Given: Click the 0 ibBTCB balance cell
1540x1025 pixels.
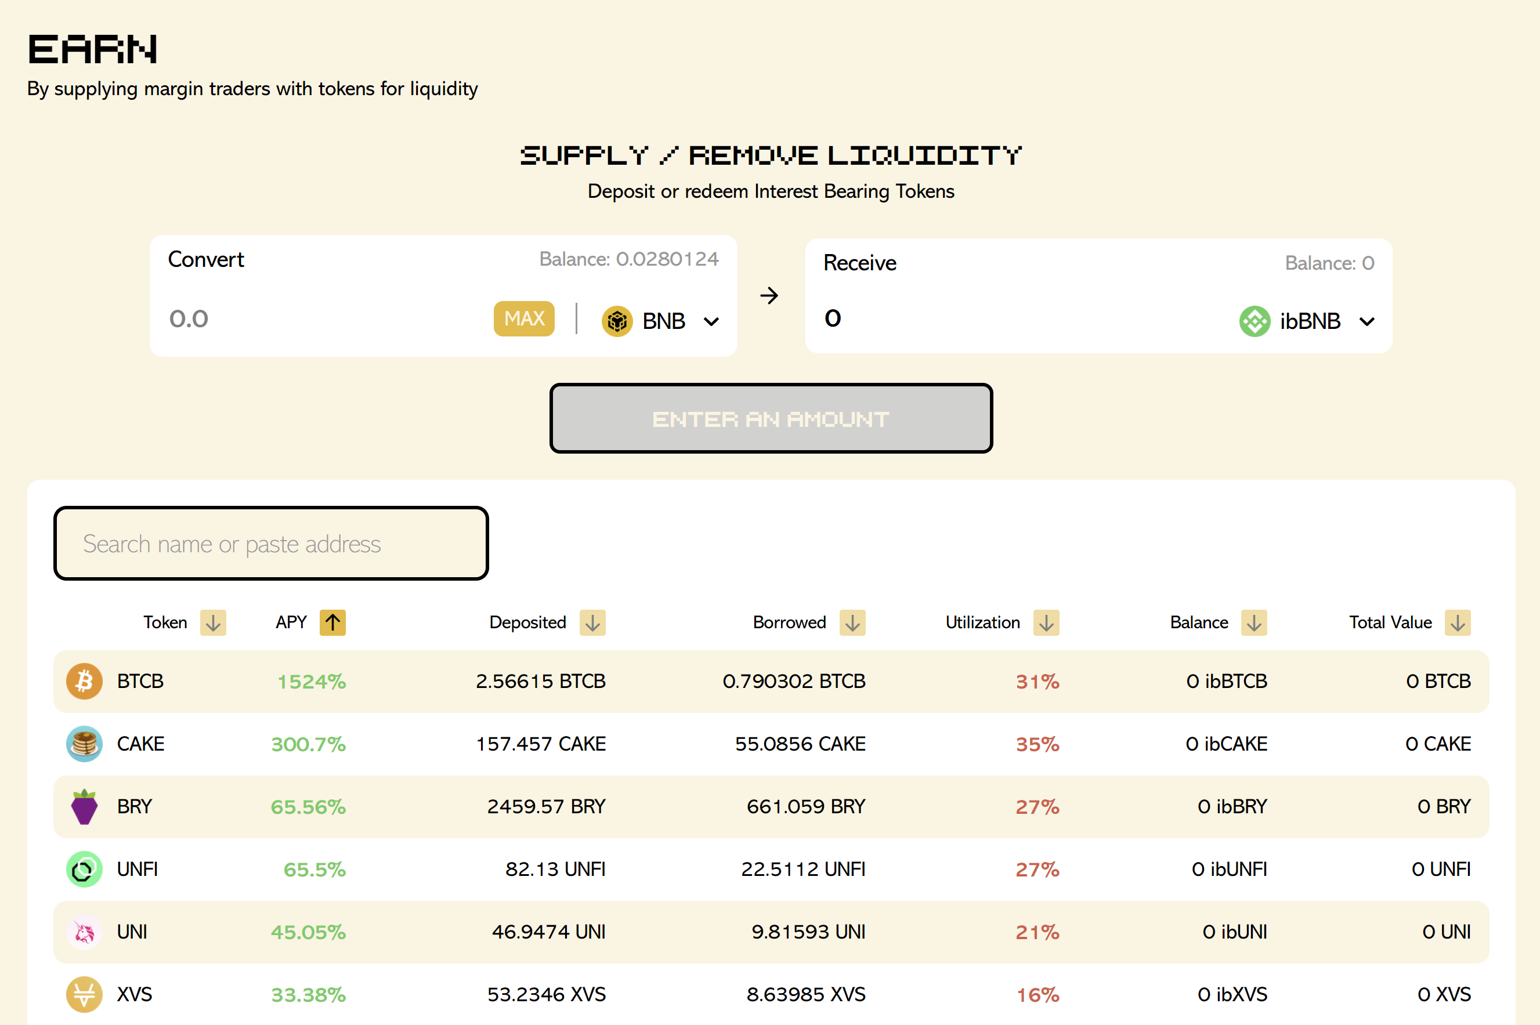Looking at the screenshot, I should [1227, 681].
